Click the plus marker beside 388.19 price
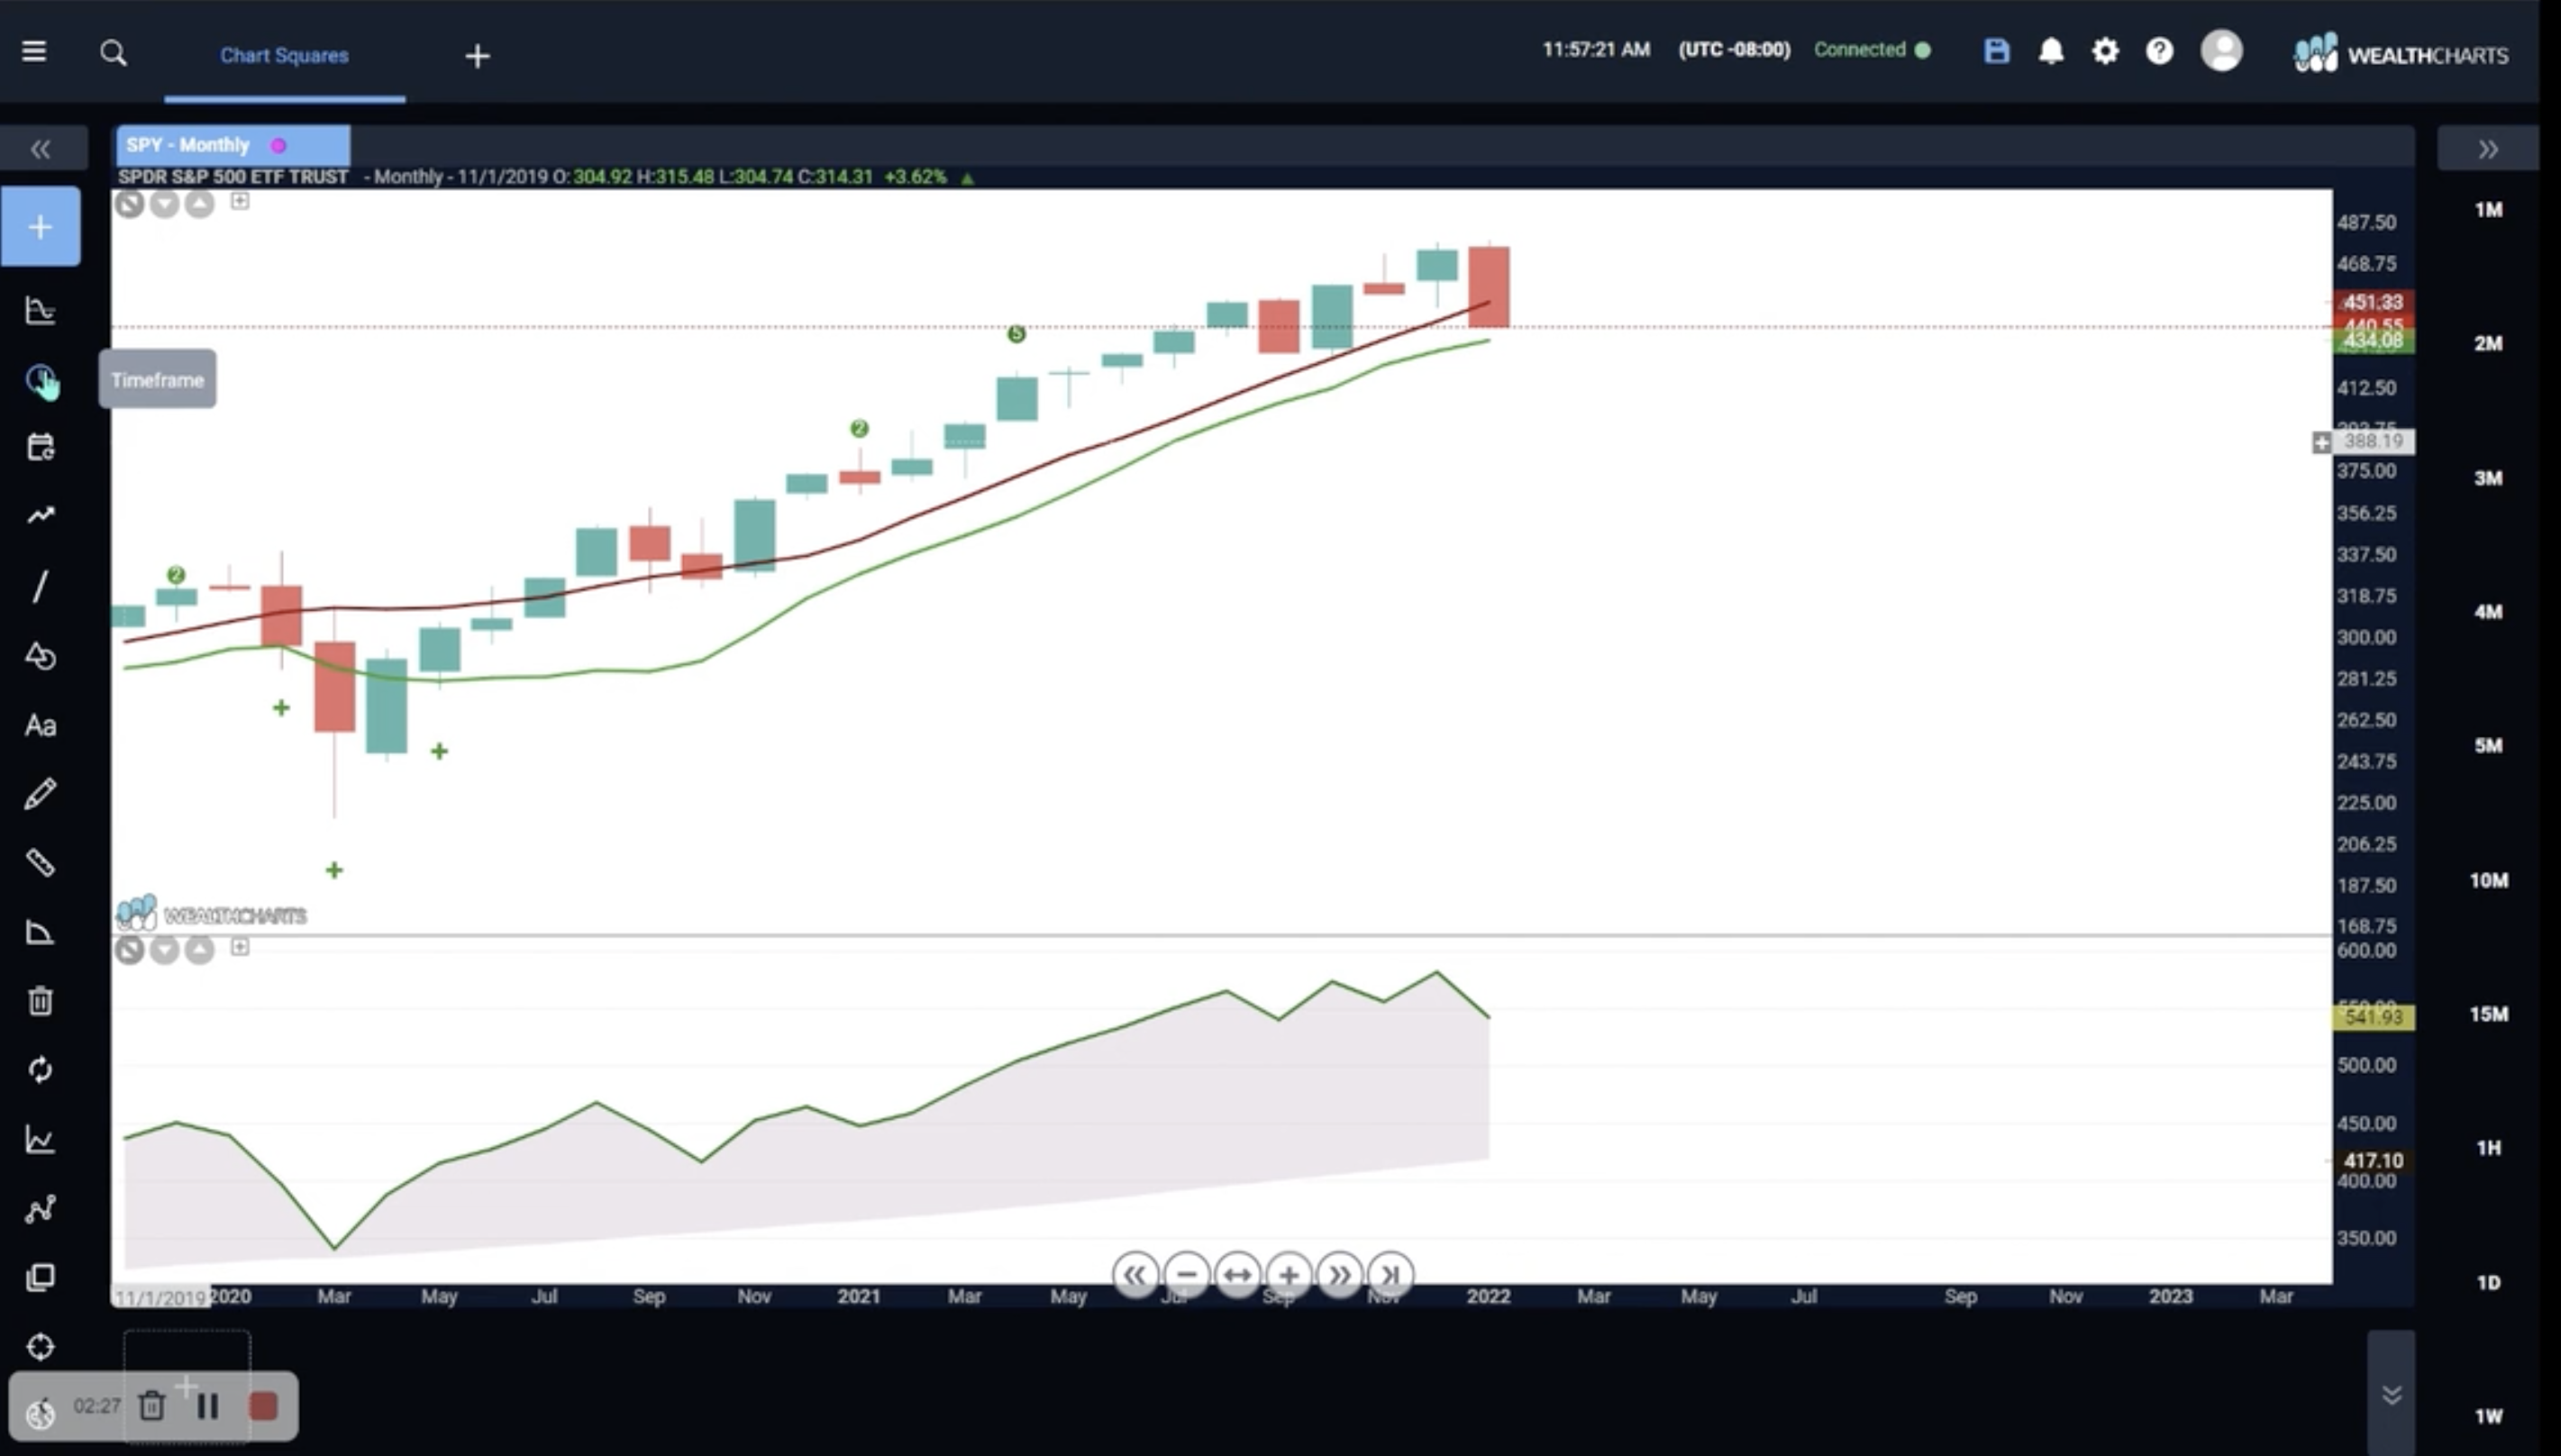The height and width of the screenshot is (1456, 2561). point(2322,442)
